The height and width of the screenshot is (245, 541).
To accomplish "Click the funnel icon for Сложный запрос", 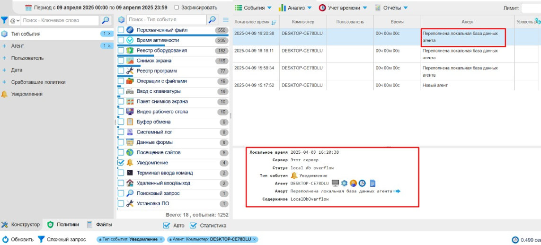I will click(41, 239).
